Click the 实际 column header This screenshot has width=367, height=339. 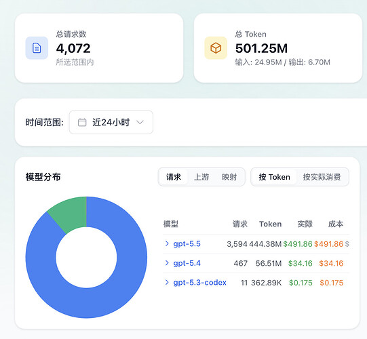coord(305,224)
